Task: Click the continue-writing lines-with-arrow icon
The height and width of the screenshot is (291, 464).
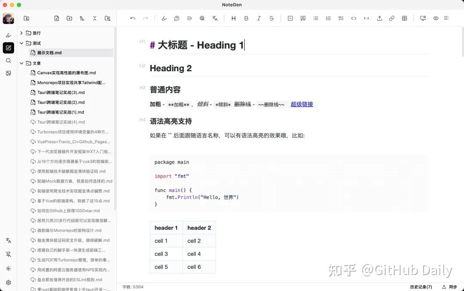Action: [x=189, y=18]
